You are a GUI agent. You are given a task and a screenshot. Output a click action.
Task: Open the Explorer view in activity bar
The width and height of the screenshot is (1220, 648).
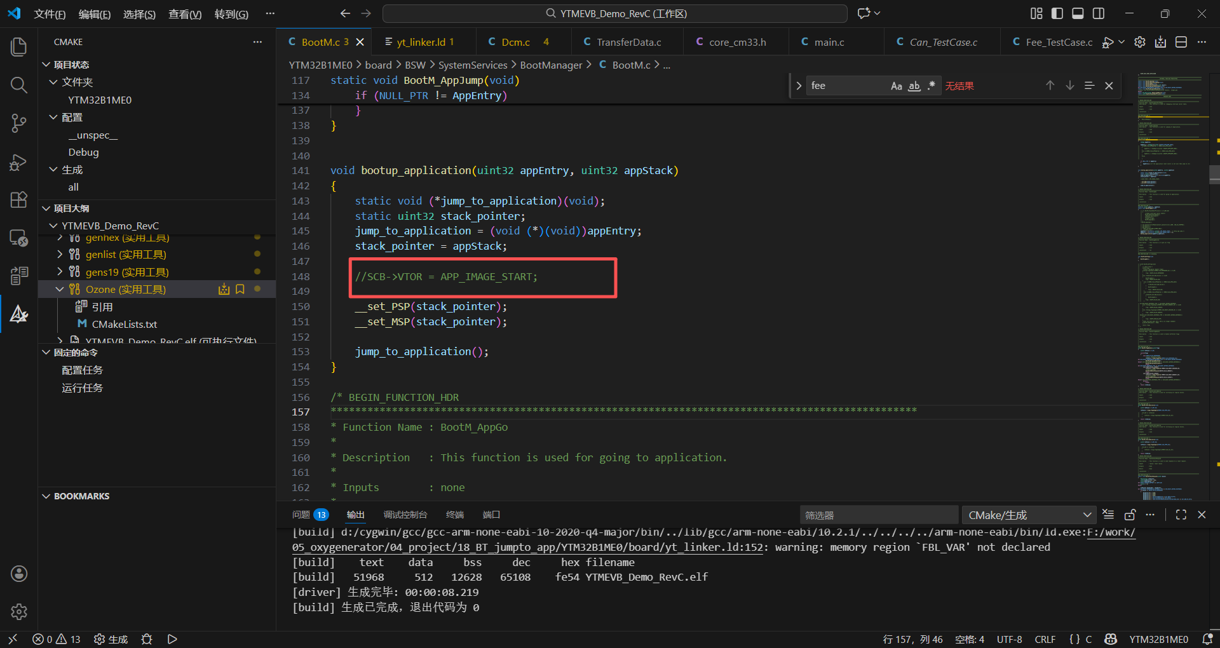19,47
